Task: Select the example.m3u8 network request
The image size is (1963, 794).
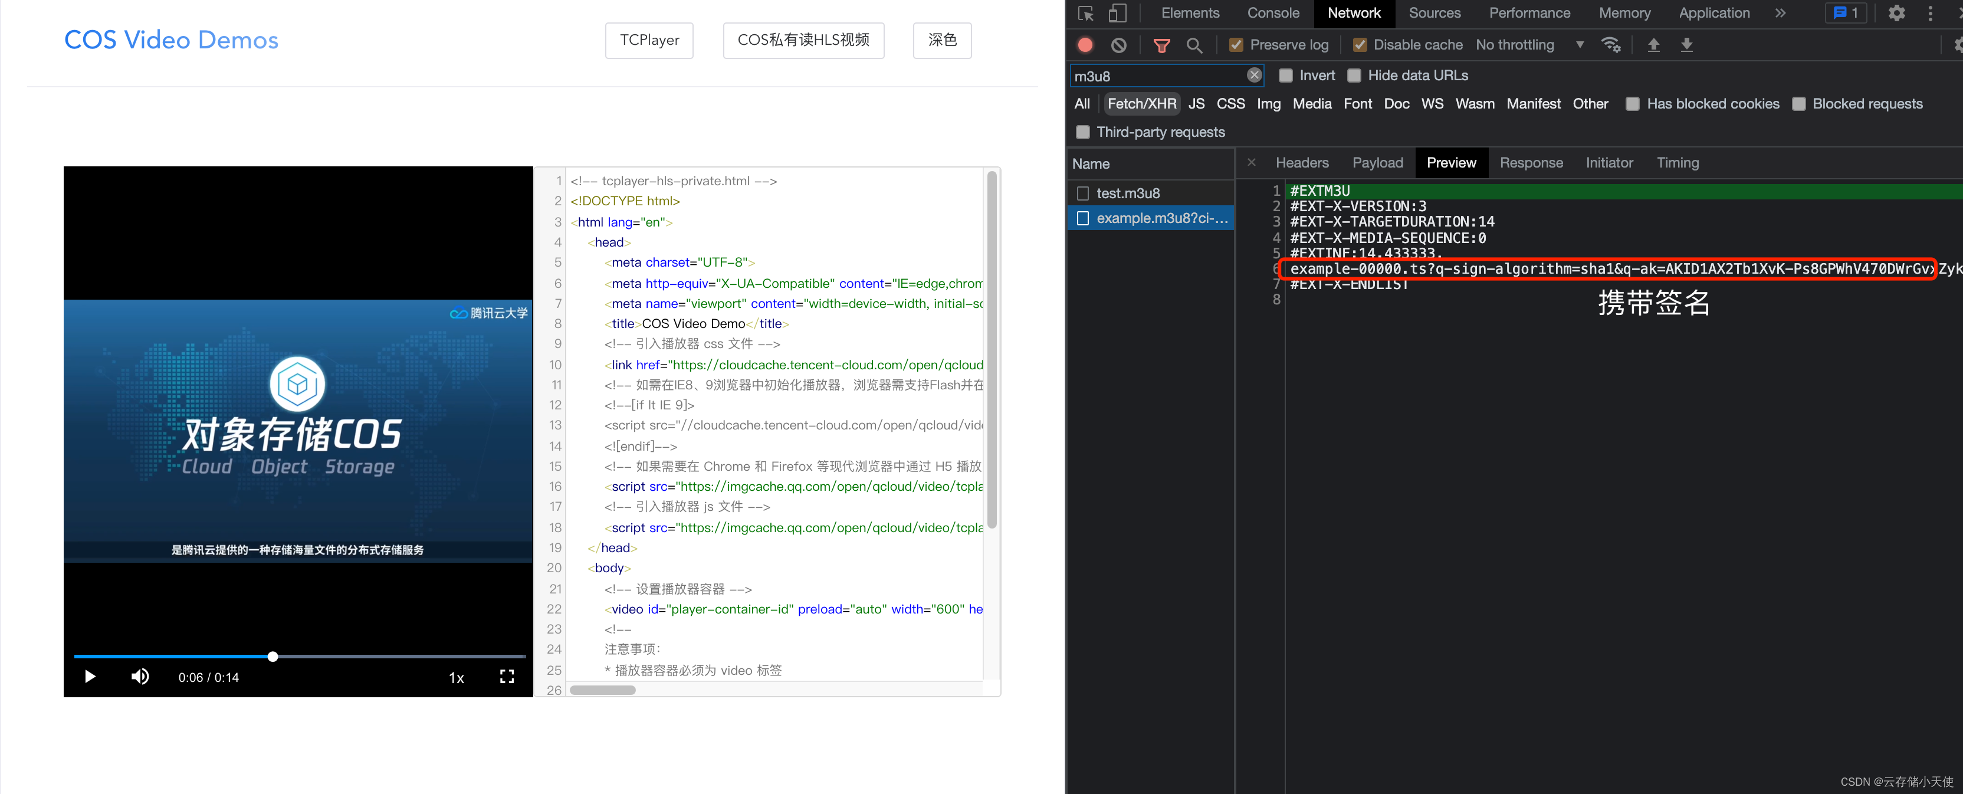Action: point(1151,218)
